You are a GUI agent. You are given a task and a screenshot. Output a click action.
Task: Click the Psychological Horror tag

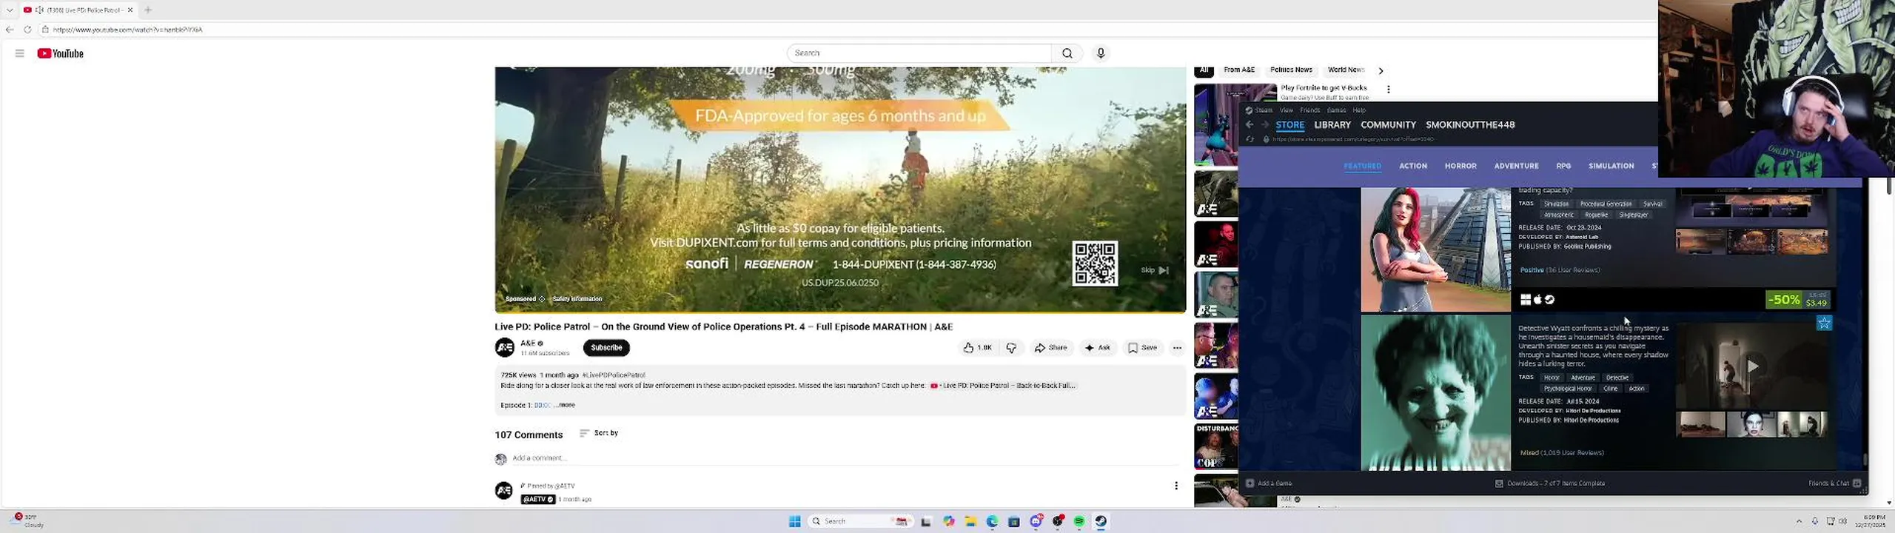(x=1568, y=389)
